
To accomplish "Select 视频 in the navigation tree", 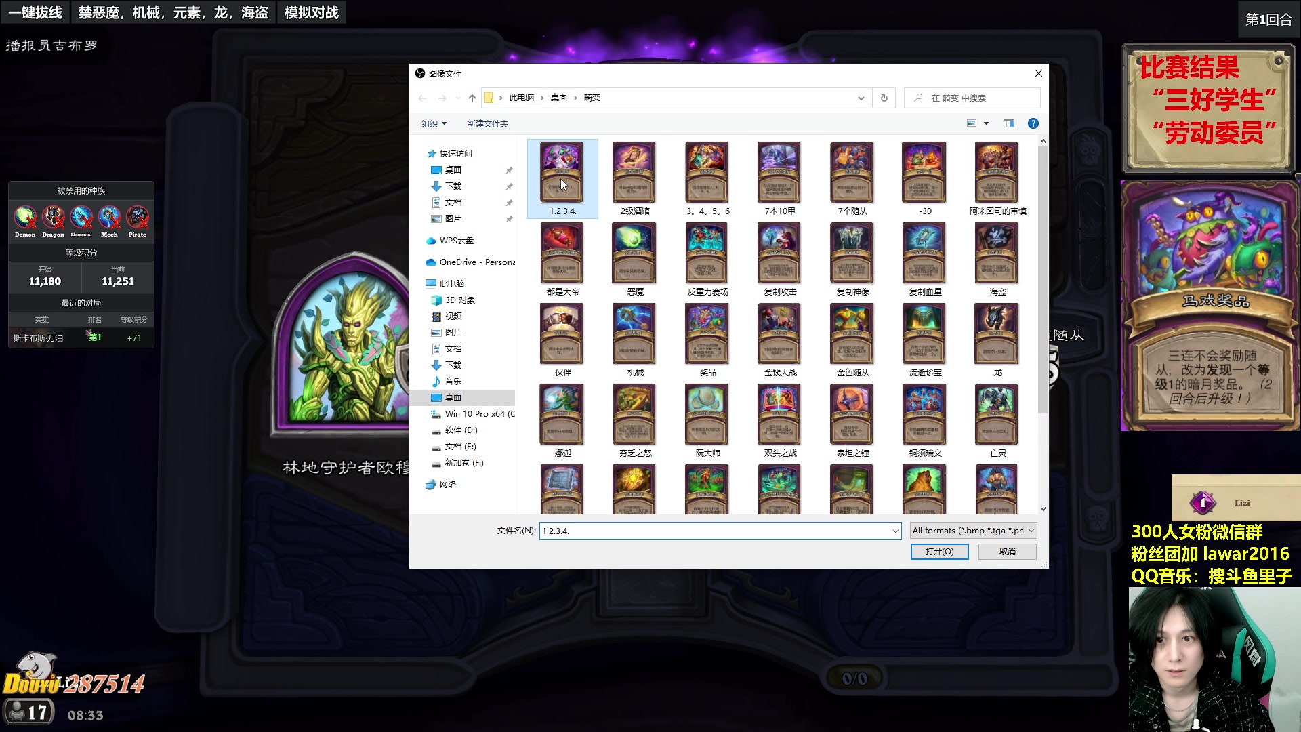I will 453,317.
